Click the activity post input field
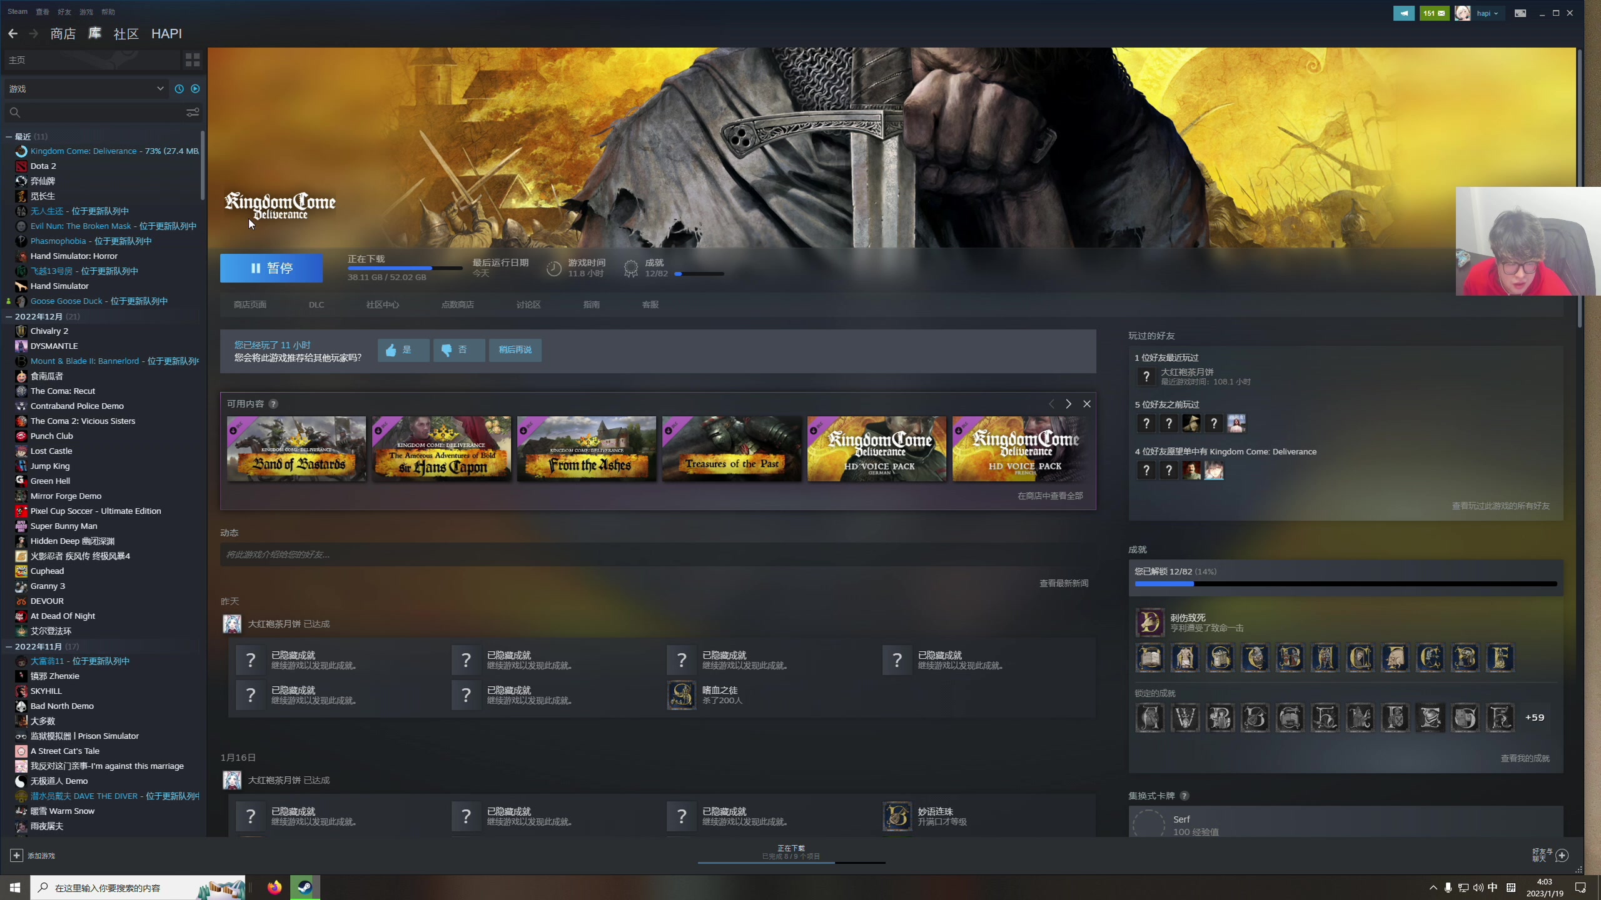The width and height of the screenshot is (1601, 900). click(x=657, y=554)
